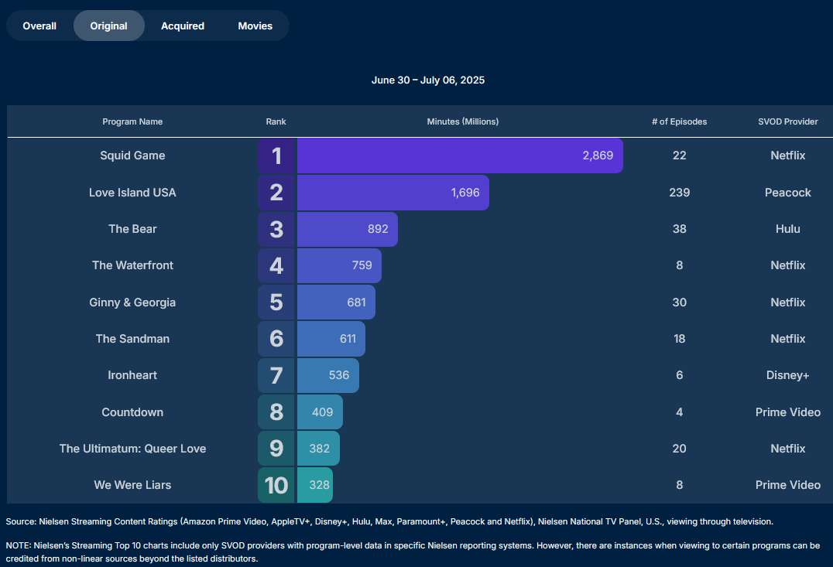The height and width of the screenshot is (567, 833).
Task: Select the Love Island USA program name
Action: coord(132,193)
